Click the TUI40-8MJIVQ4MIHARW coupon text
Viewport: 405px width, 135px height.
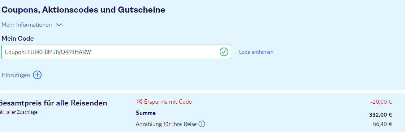(x=59, y=52)
